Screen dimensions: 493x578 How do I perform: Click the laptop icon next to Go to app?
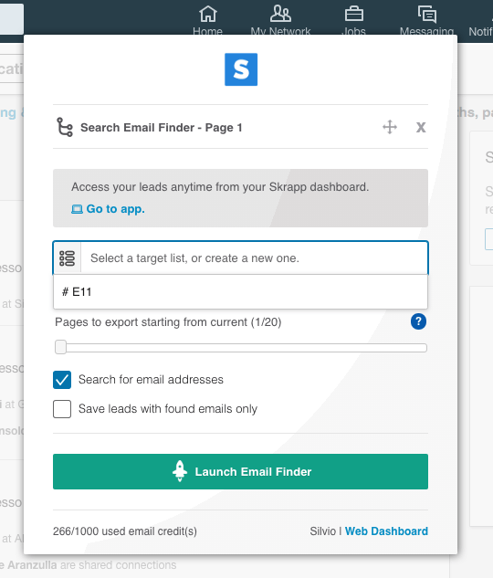pyautogui.click(x=77, y=209)
